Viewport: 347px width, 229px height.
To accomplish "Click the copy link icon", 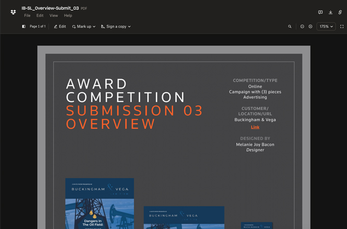I will 340,12.
